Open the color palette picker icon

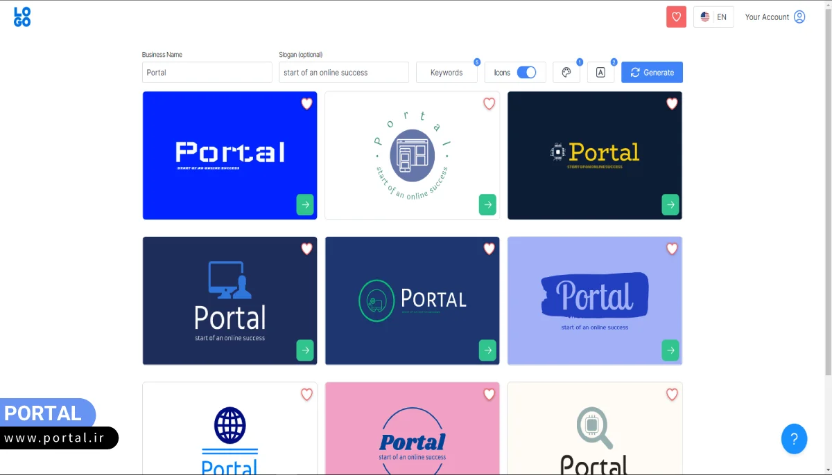coord(566,73)
